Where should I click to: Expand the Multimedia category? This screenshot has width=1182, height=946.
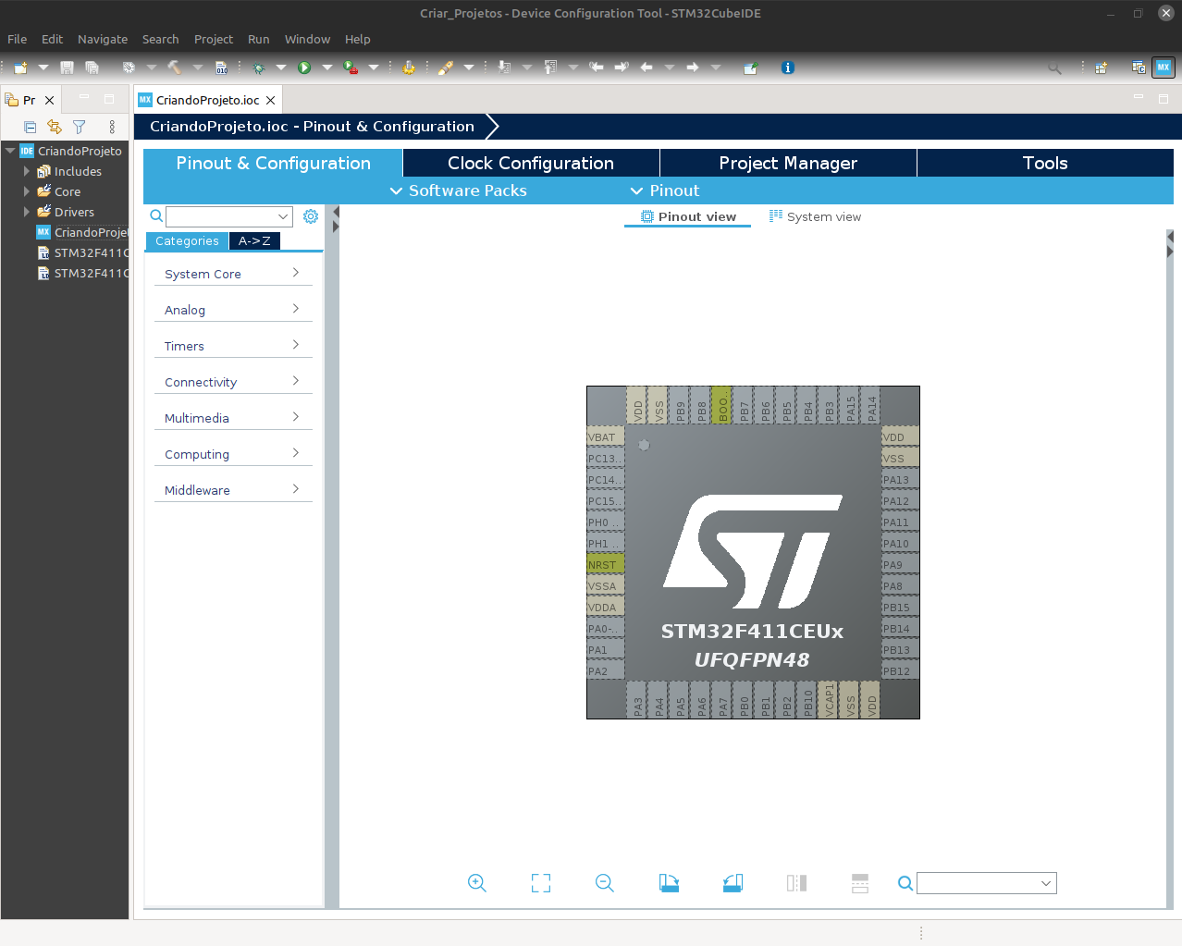click(x=233, y=418)
